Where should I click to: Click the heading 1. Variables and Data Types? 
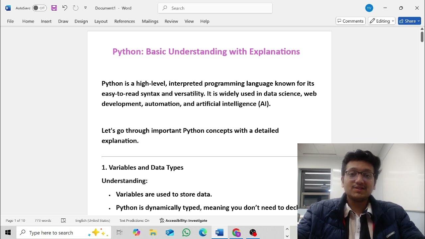[142, 167]
